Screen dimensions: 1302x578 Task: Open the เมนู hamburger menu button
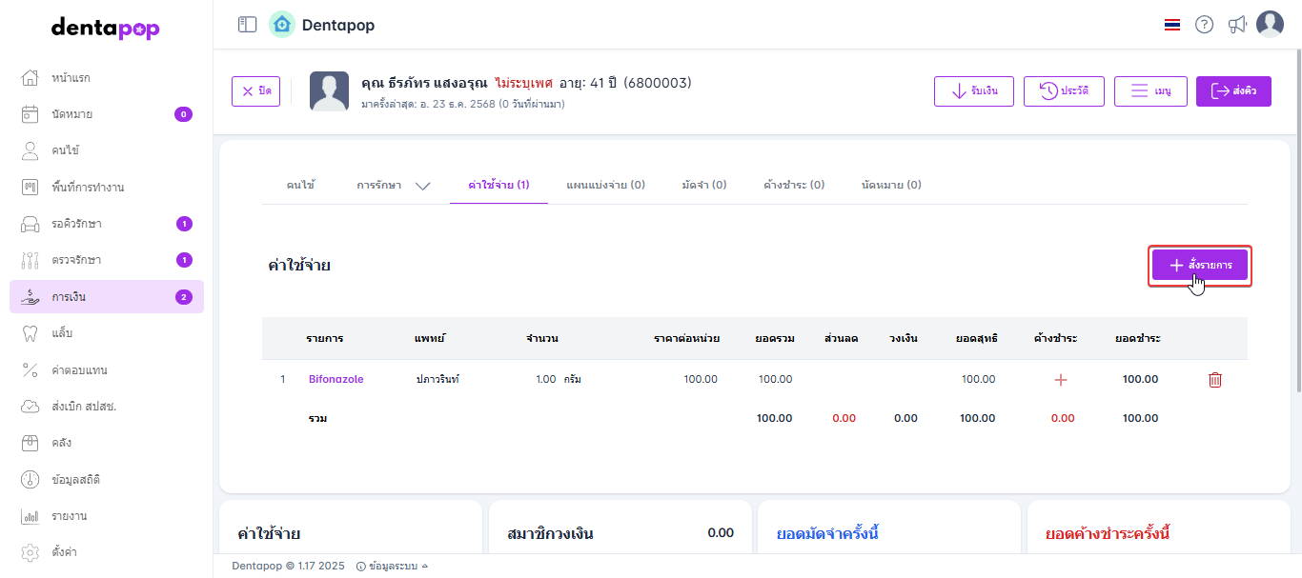[x=1149, y=91]
